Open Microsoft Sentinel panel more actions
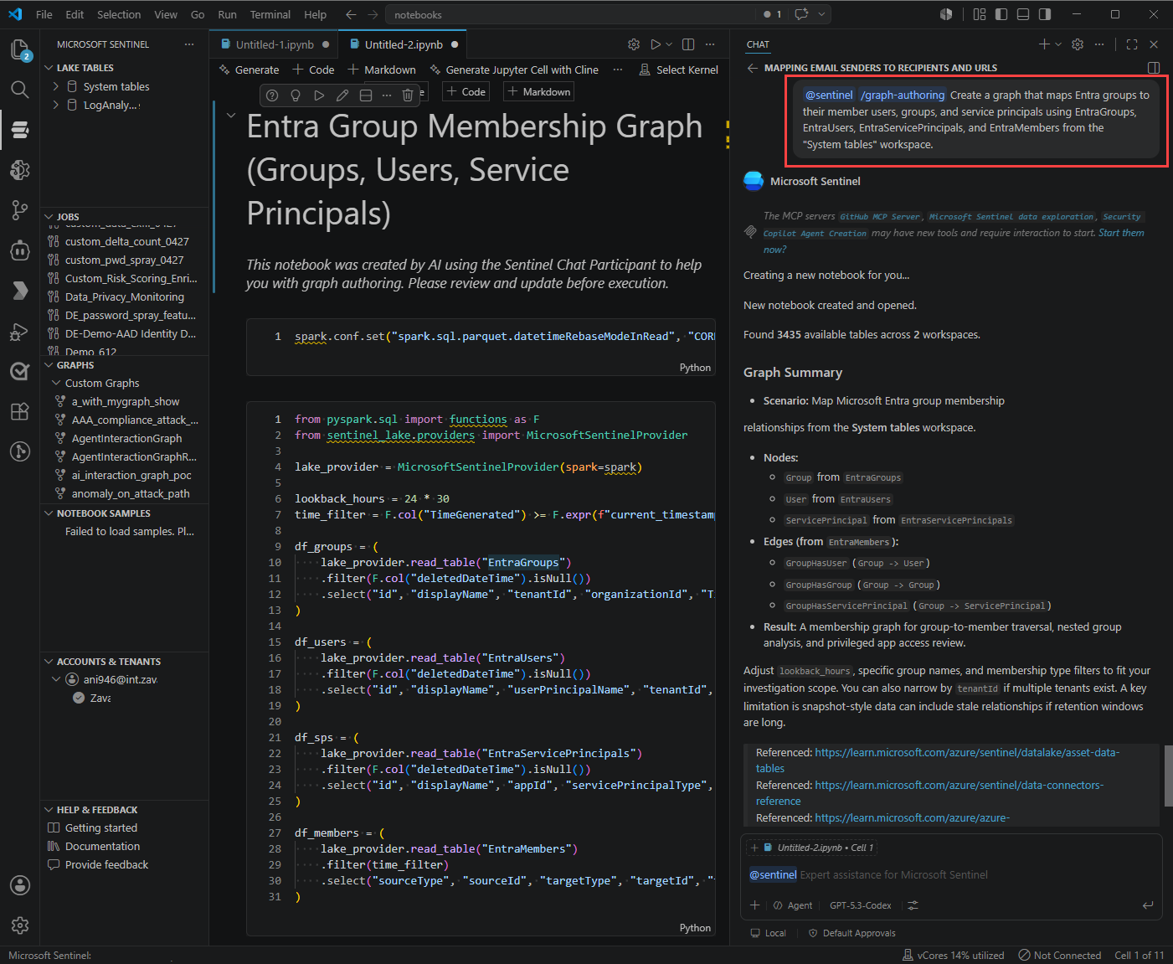The image size is (1173, 964). (189, 44)
